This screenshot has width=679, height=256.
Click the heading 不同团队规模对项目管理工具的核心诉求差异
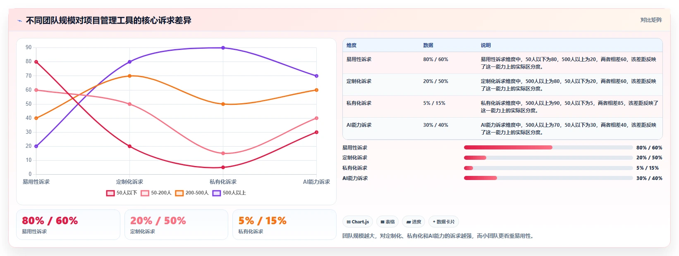(109, 21)
